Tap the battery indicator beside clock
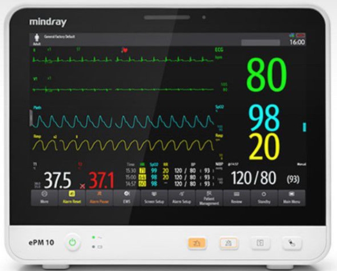The image size is (337, 271). point(300,36)
